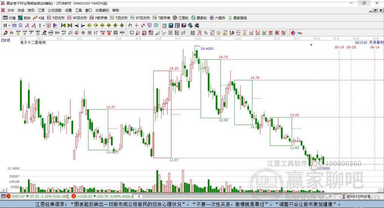The image size is (384, 208).
Task: Click the save floppy disk icon
Action: (x=184, y=26)
